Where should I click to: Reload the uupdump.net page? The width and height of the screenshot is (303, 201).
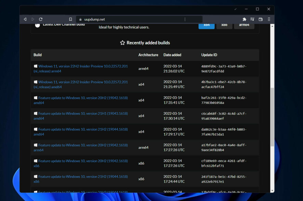[x=41, y=19]
